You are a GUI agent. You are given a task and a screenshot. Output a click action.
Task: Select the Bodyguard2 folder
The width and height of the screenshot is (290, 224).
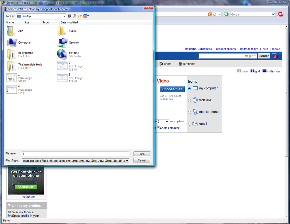[11, 54]
